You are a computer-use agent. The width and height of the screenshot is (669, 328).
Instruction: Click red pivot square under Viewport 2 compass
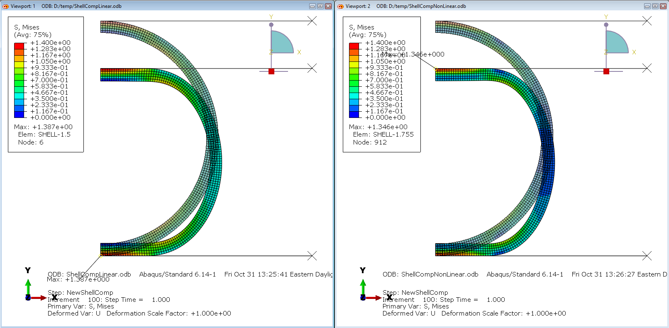tap(606, 71)
